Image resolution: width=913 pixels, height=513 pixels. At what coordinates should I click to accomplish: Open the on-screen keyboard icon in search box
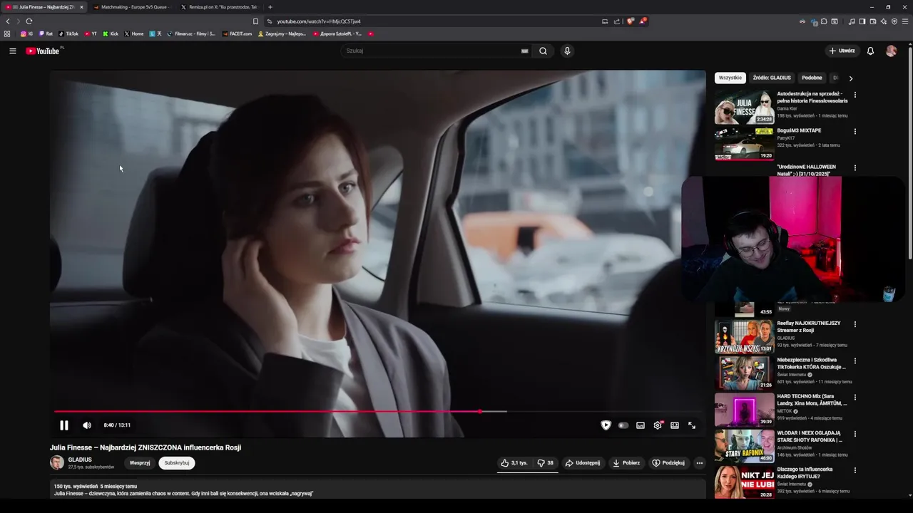pyautogui.click(x=525, y=51)
